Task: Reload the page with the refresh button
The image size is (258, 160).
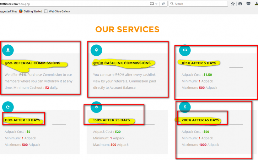Action: pos(163,4)
